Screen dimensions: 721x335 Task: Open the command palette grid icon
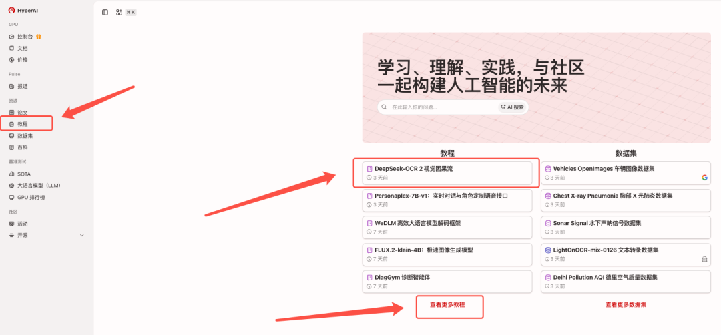[119, 13]
